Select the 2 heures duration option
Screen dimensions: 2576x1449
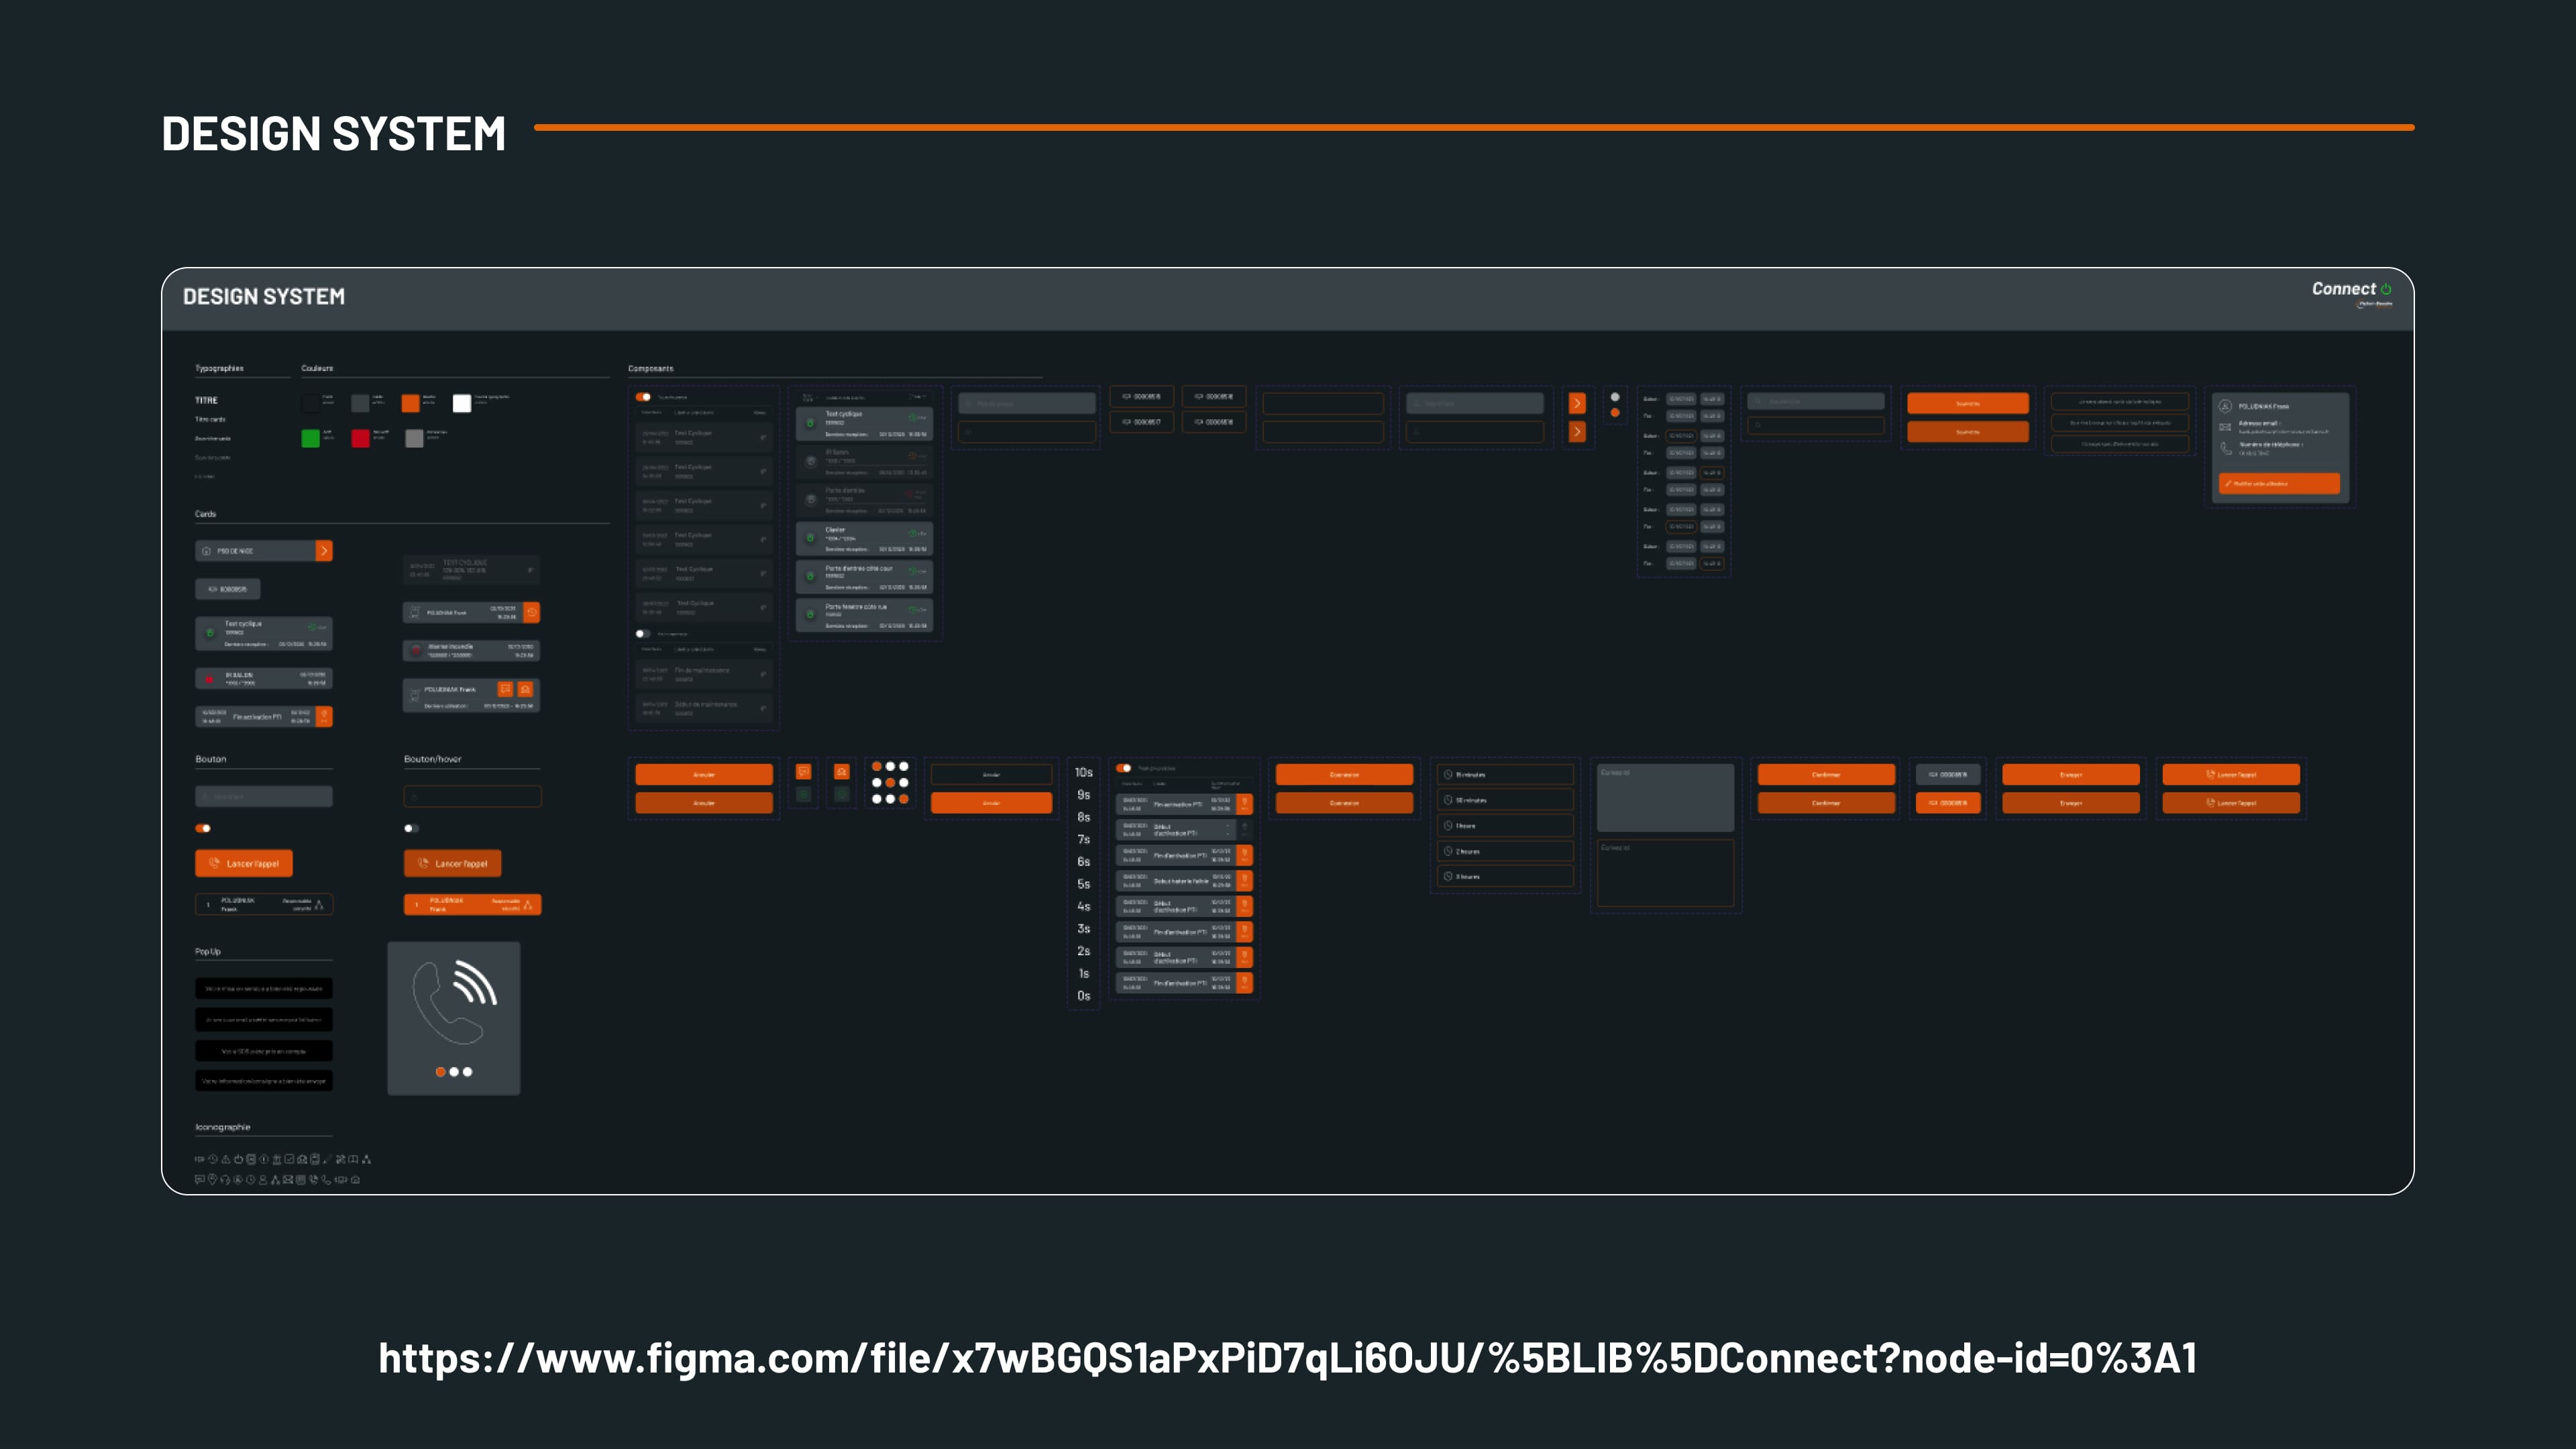1505,851
